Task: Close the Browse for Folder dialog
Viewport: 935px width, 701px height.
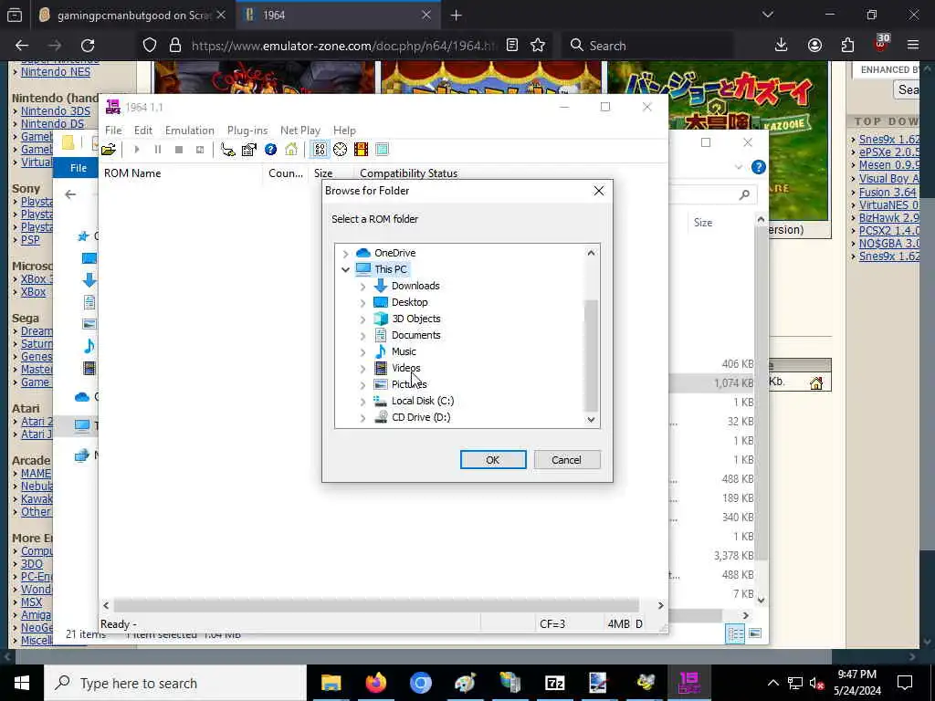Action: coord(599,191)
